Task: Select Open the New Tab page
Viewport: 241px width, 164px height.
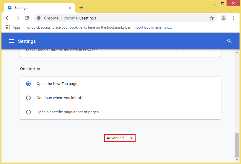Action: (x=28, y=84)
